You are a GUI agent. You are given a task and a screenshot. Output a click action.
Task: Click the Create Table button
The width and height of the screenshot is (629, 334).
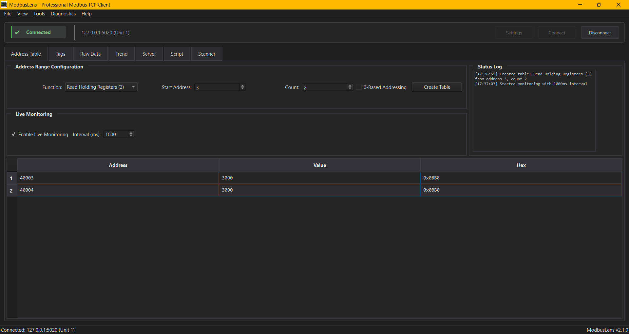[x=437, y=87]
